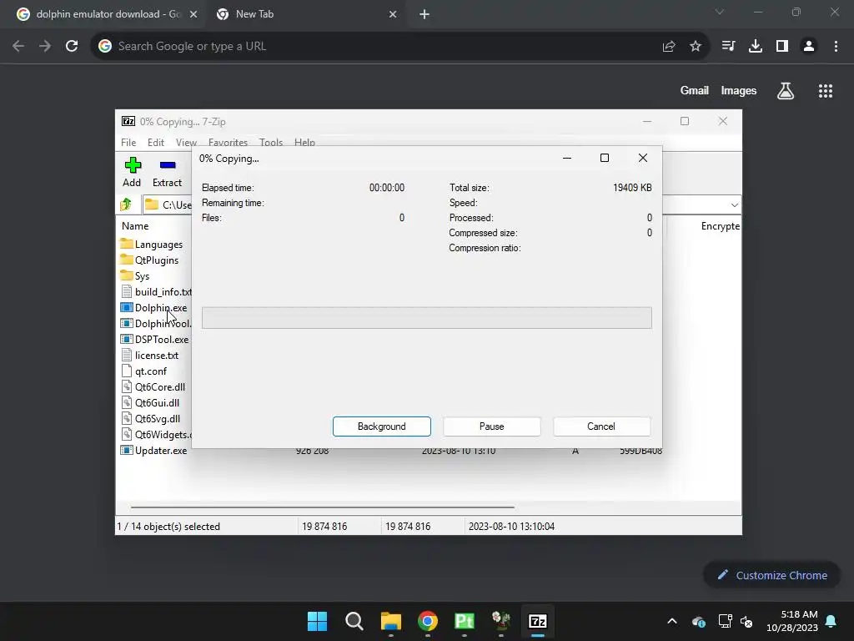854x641 pixels.
Task: Click the Background button in copy dialog
Action: click(381, 426)
